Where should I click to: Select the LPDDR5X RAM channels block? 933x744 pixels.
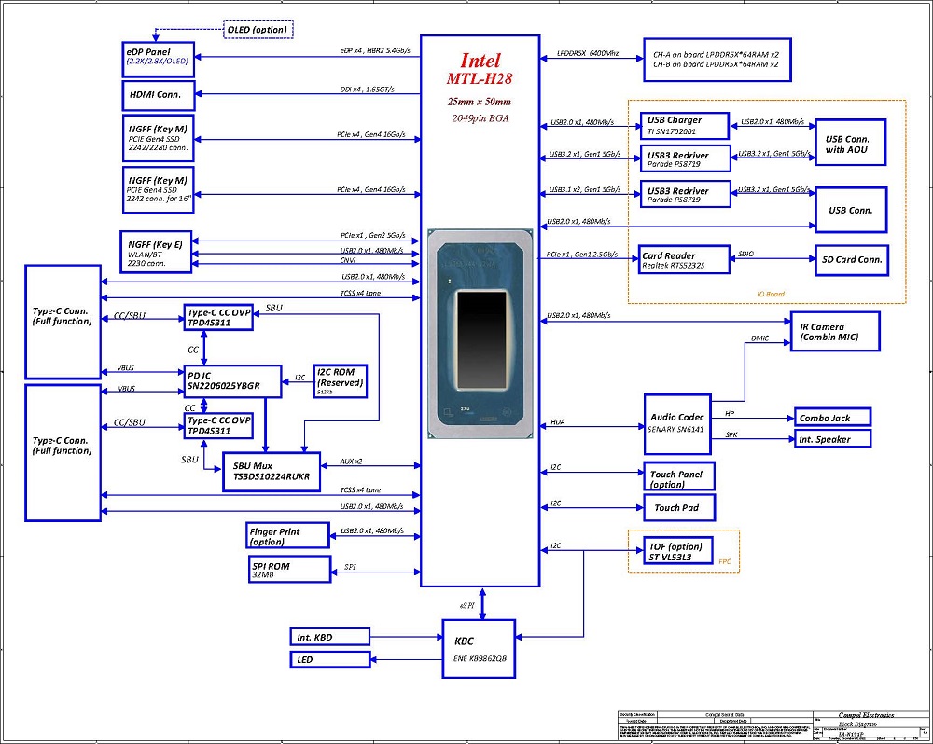coord(717,60)
